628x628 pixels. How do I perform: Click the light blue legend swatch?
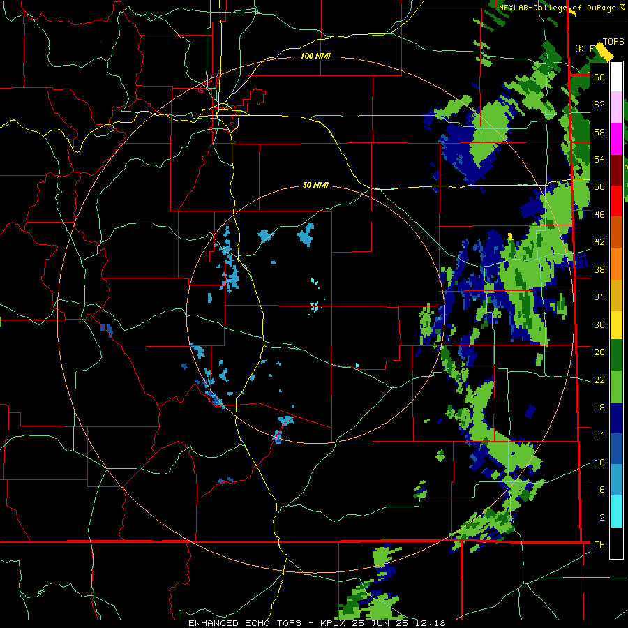click(616, 480)
